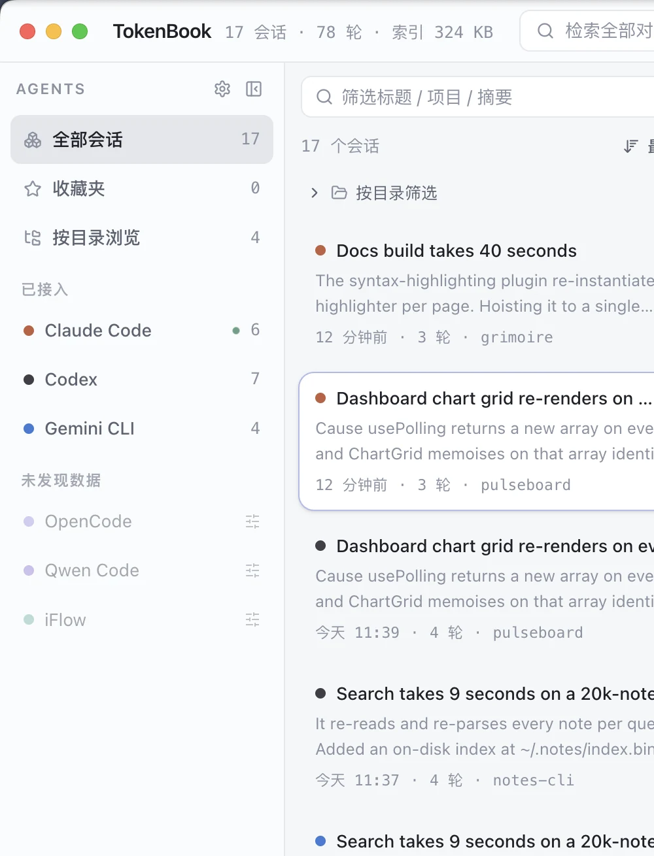Screen dimensions: 654x856
Task: Open the selected Dashboard chart grid session from pulseboard
Action: click(x=477, y=441)
